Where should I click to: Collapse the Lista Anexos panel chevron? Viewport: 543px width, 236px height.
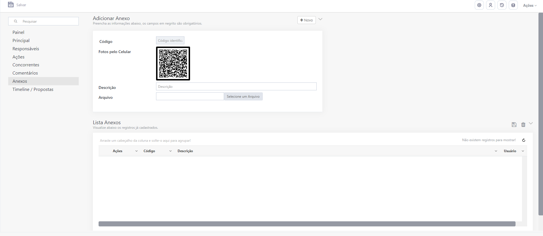pyautogui.click(x=531, y=123)
